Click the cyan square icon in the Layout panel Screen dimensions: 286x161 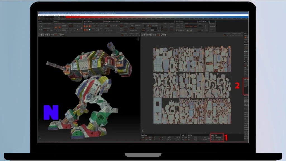90,30
